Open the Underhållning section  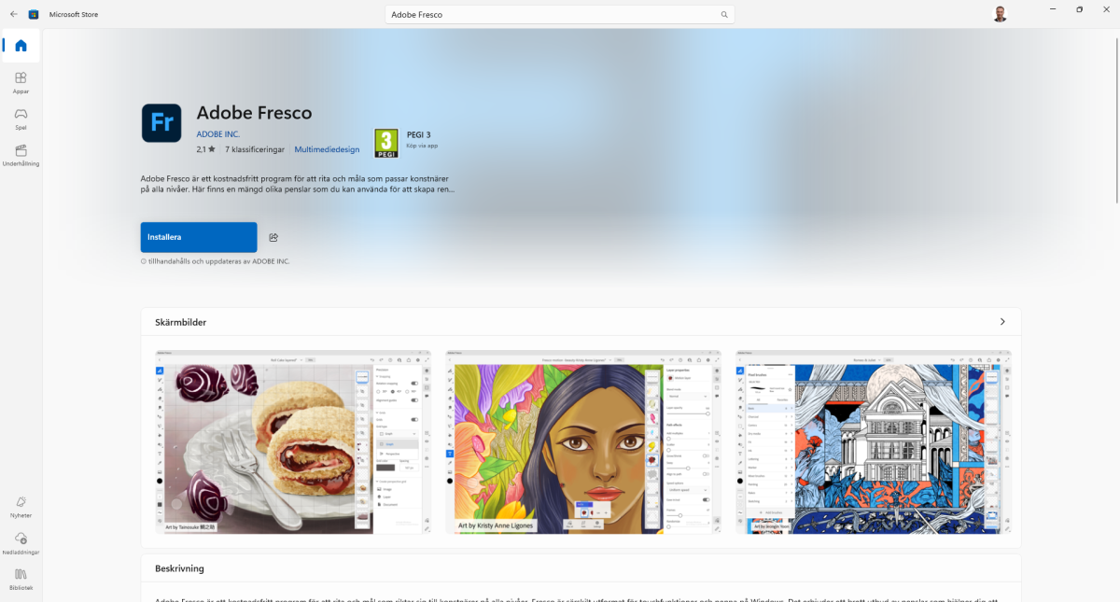coord(21,155)
